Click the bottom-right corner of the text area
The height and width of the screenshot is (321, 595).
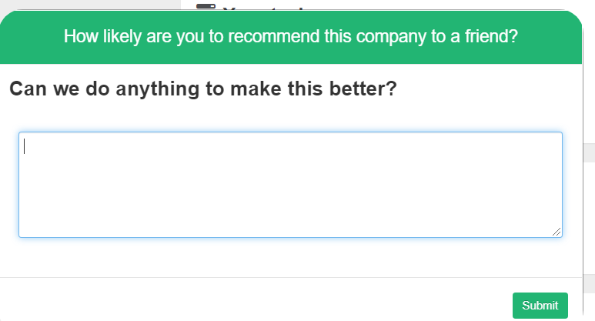click(x=560, y=235)
